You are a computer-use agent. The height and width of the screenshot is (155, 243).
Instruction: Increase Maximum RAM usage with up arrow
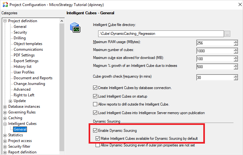point(235,41)
